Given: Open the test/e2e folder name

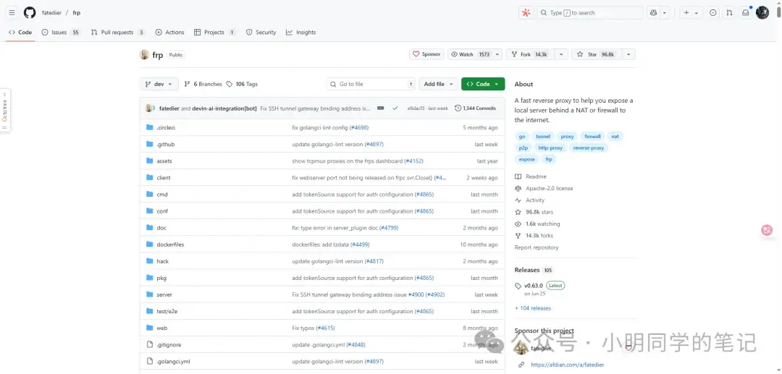Looking at the screenshot, I should [167, 311].
